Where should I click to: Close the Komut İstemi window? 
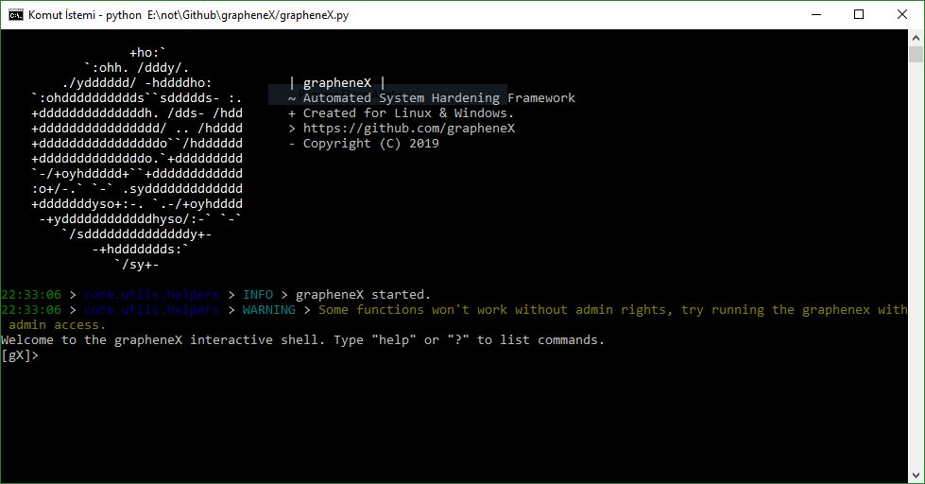(x=902, y=15)
